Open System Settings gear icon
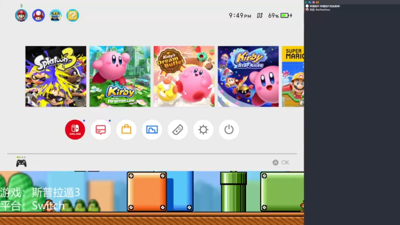400x225 pixels. coord(203,129)
